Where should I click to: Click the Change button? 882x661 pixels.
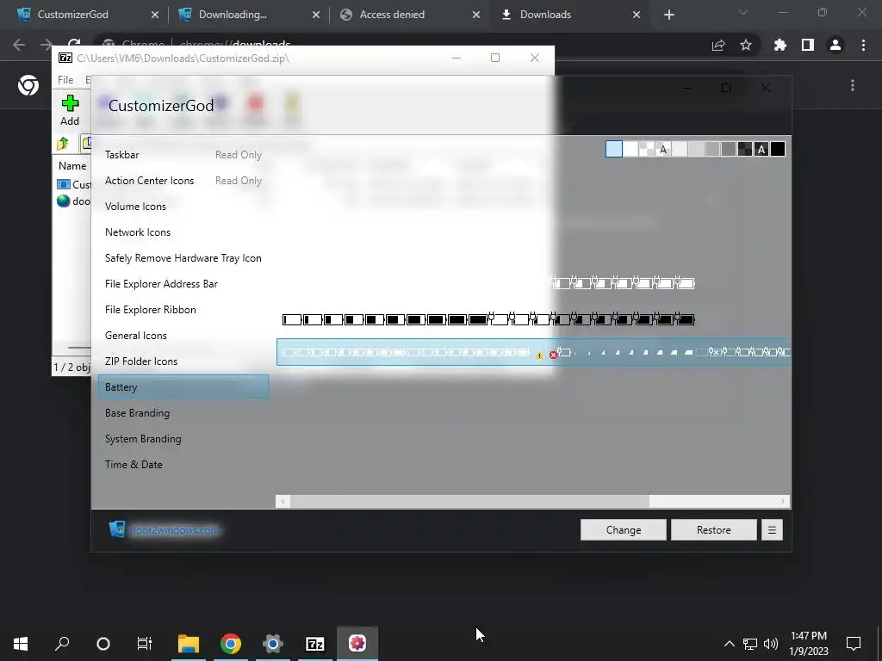(x=624, y=530)
